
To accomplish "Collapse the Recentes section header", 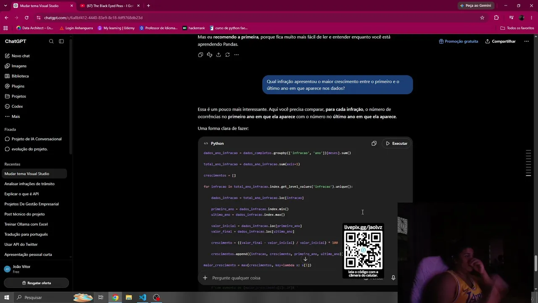I will click(x=12, y=164).
